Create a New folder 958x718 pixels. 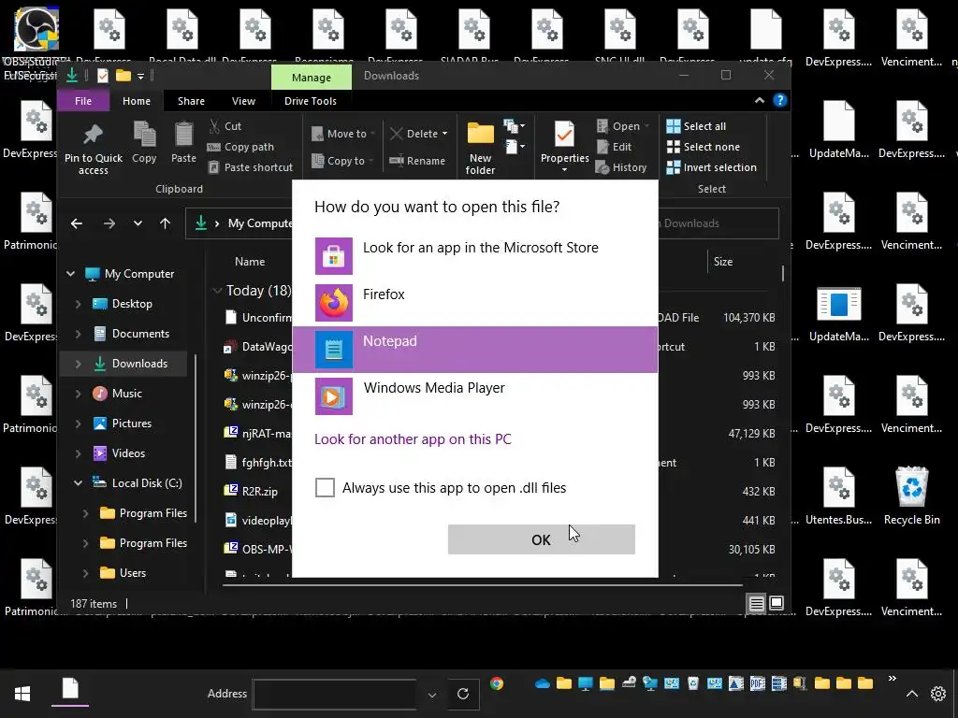point(480,149)
